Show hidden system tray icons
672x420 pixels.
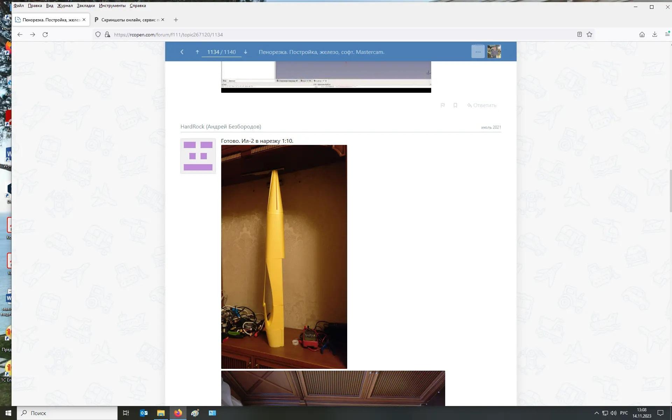pos(596,413)
